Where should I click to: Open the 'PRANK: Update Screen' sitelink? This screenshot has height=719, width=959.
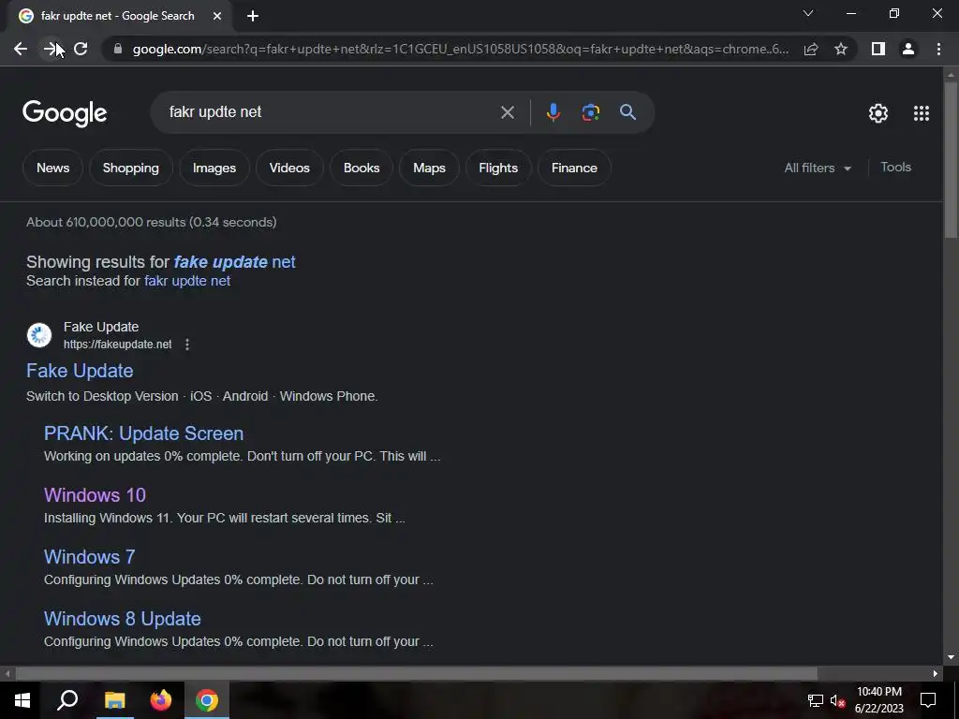pos(143,434)
